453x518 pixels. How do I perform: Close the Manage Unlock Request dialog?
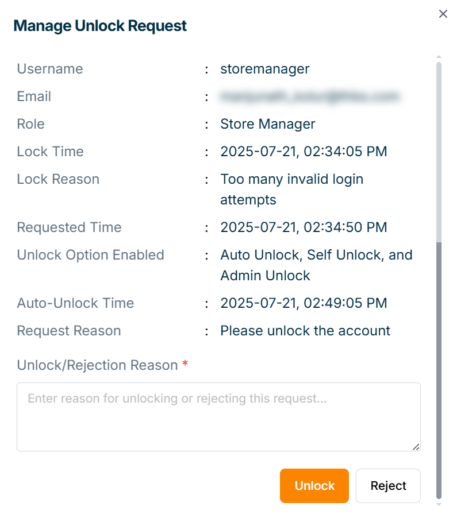(x=443, y=14)
